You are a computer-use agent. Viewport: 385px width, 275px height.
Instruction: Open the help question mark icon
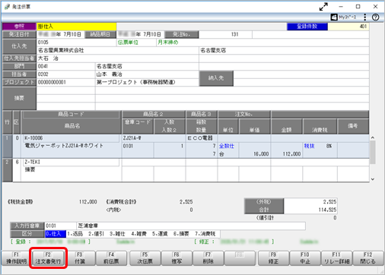point(375,17)
